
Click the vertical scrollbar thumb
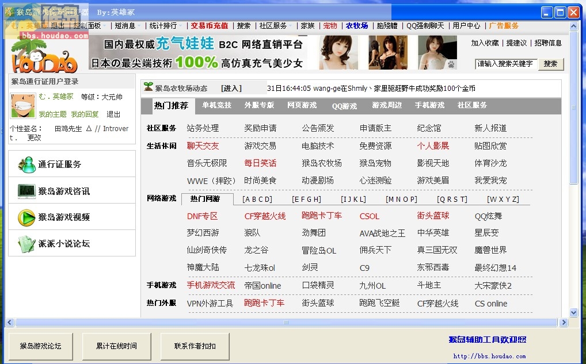coord(574,108)
